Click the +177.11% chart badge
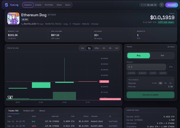Screen dimensions: 180x128 tap(166, 22)
